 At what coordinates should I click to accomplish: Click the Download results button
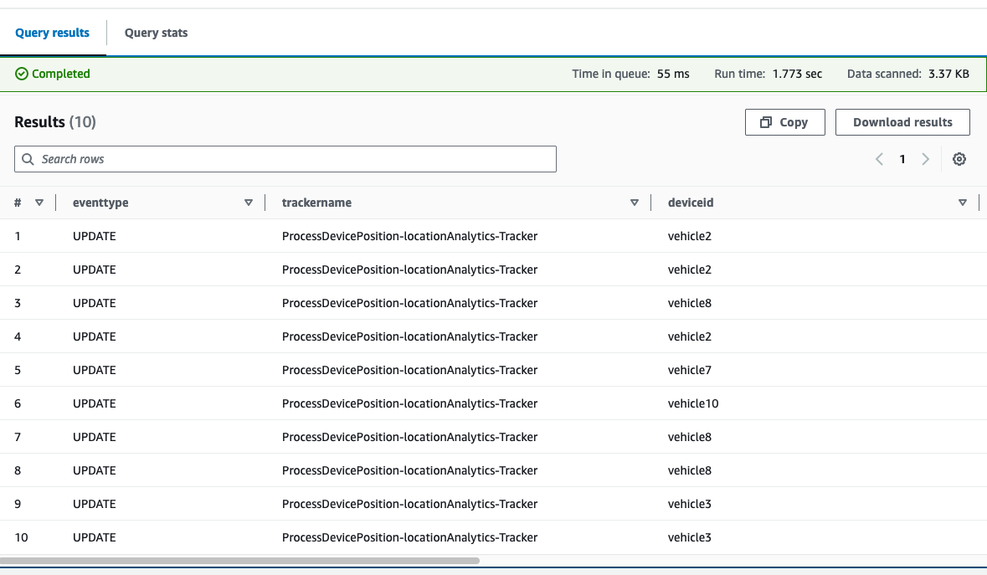click(x=902, y=121)
